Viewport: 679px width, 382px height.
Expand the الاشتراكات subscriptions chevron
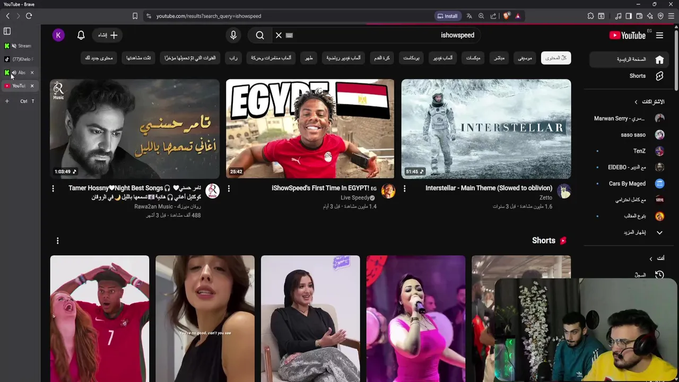(636, 101)
